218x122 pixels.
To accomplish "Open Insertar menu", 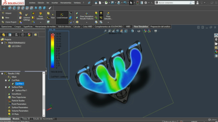I will pyautogui.click(x=54, y=3).
